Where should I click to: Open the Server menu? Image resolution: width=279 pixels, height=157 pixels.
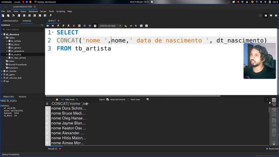pos(43,11)
